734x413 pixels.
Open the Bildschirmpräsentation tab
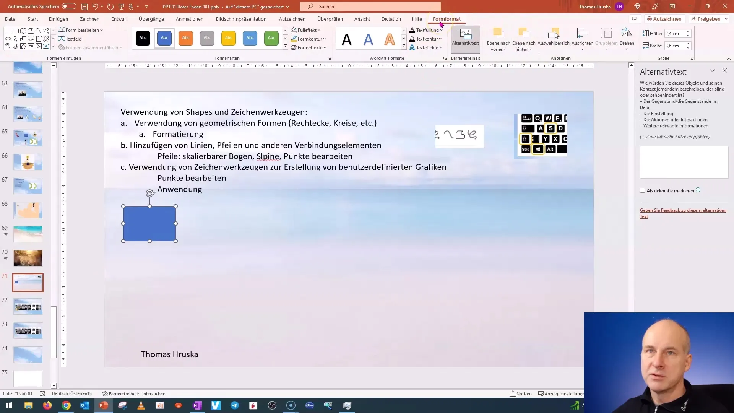point(241,19)
